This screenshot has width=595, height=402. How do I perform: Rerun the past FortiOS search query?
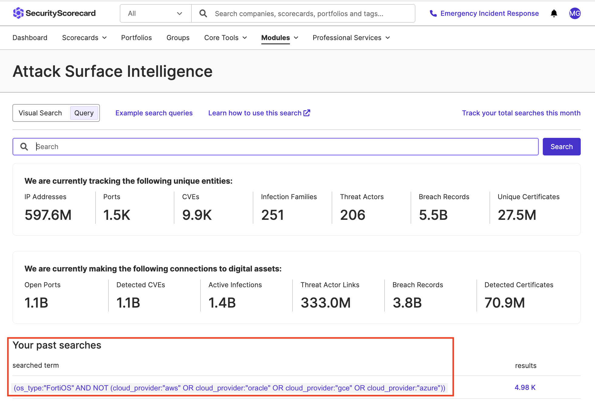point(229,388)
